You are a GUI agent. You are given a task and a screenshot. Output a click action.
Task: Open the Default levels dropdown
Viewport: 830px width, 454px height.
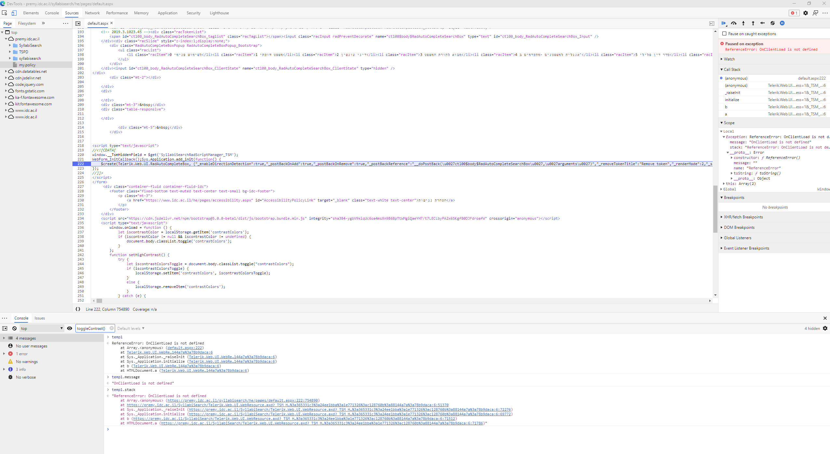(131, 328)
